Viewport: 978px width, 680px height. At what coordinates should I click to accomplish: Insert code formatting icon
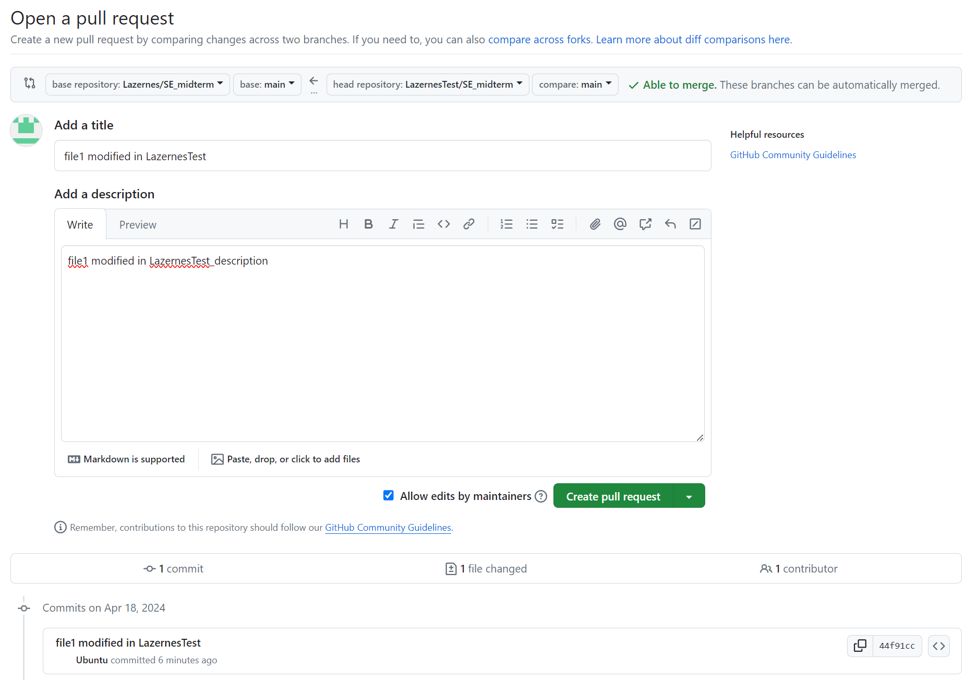[444, 224]
